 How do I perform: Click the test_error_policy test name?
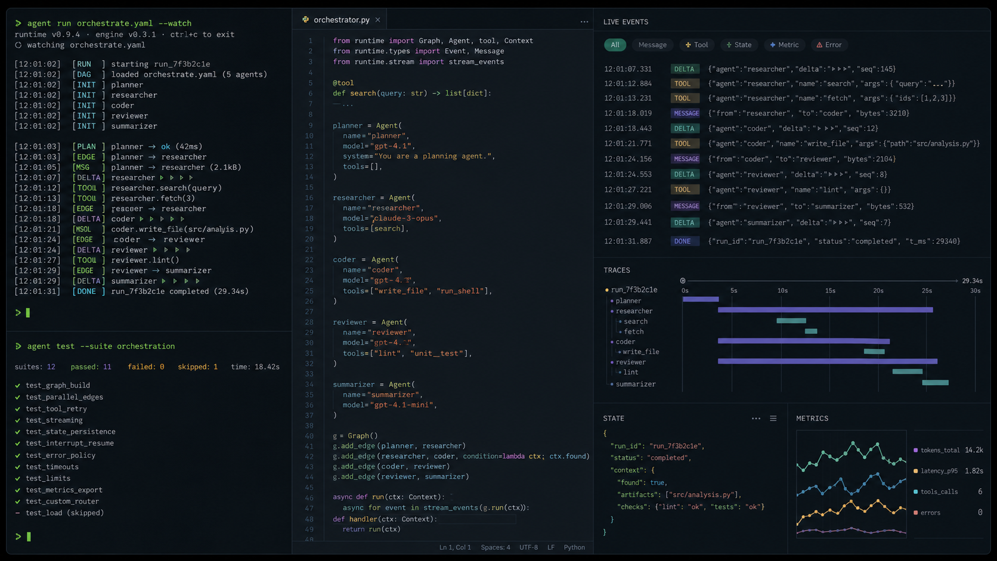60,455
